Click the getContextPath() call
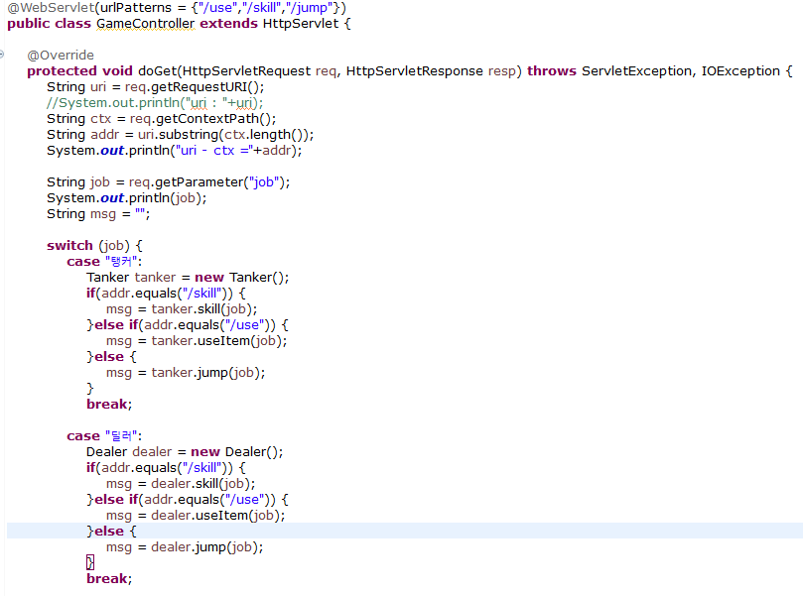 [x=215, y=119]
